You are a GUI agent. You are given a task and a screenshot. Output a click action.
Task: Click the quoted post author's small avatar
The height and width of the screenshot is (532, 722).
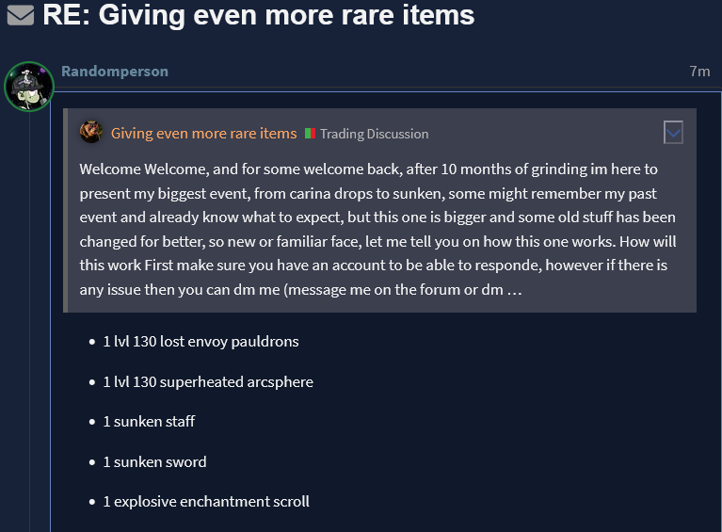coord(91,133)
